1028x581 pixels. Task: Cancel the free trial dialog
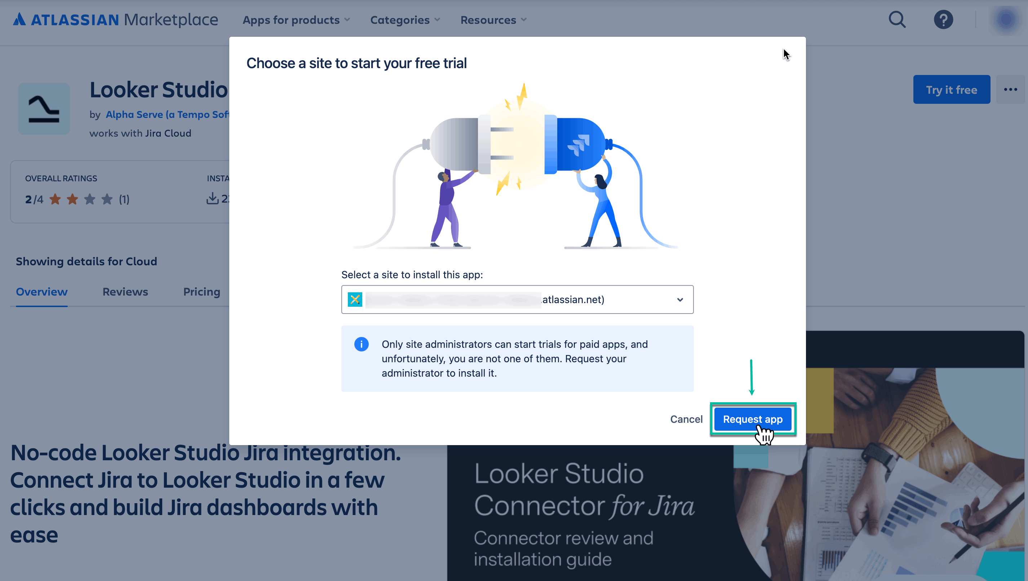(686, 419)
